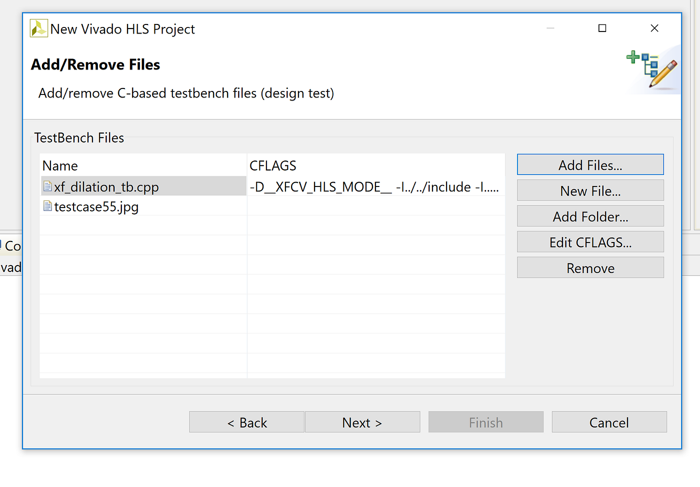Screen dimensions: 700x487
Task: Click the Name column header
Action: [x=60, y=165]
